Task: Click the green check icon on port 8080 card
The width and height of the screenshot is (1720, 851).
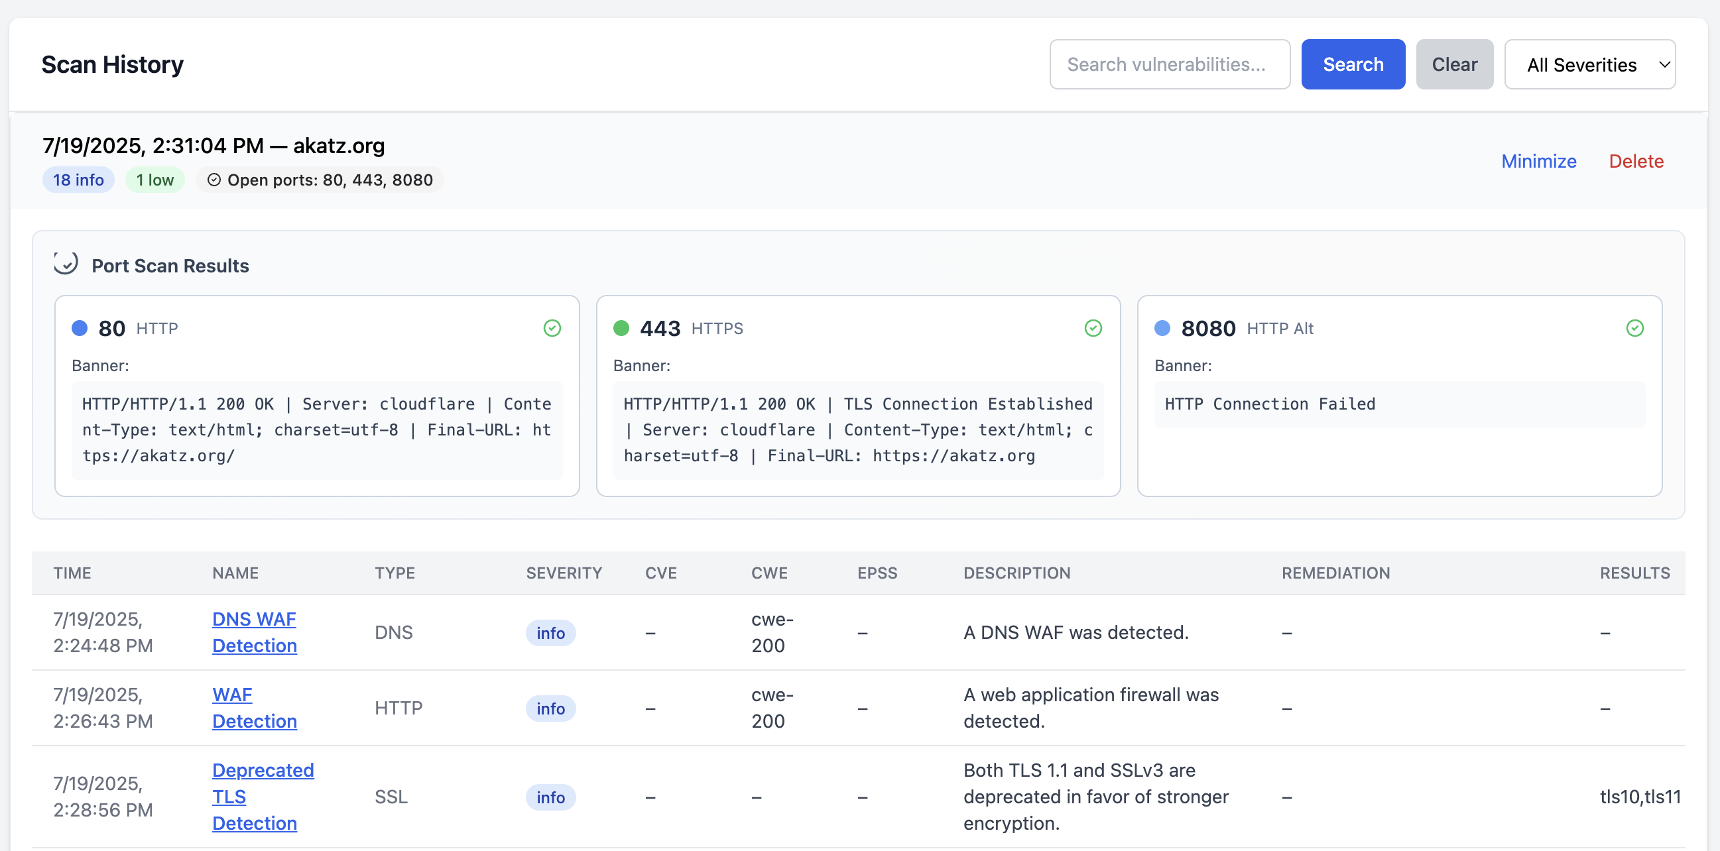Action: coord(1634,328)
